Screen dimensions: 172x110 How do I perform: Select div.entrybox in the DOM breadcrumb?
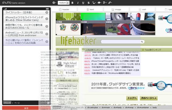93,108
